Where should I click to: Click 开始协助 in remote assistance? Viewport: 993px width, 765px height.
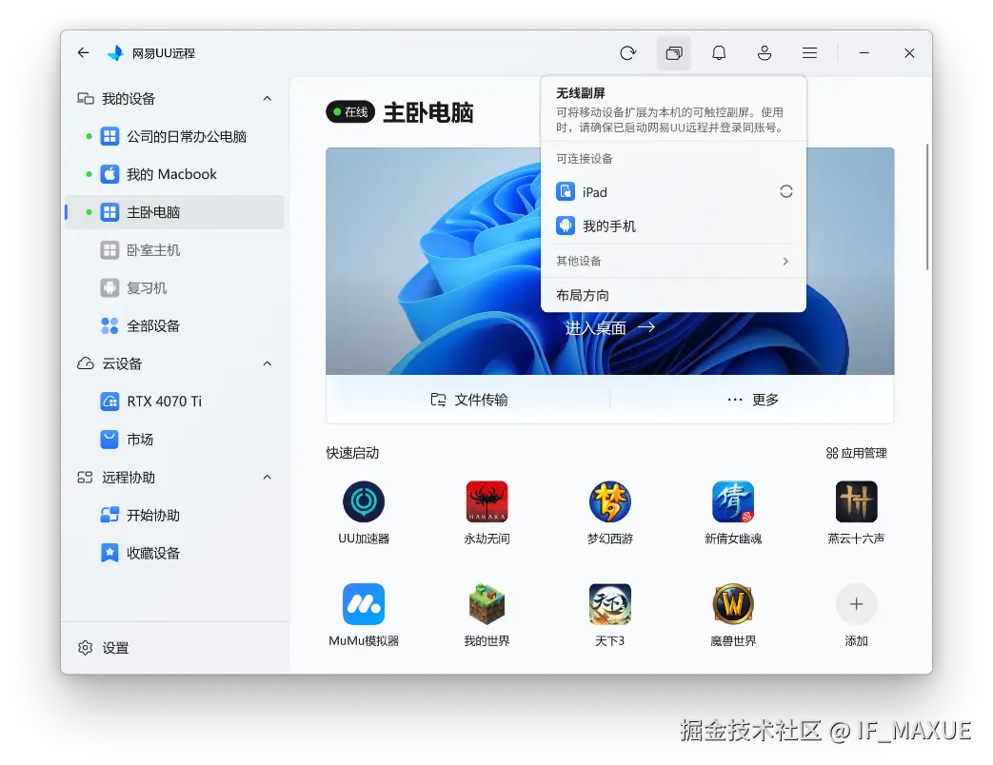175,516
